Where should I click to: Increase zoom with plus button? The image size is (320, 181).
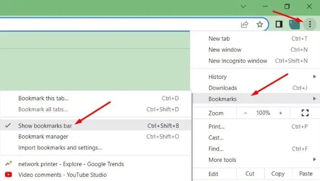point(281,113)
